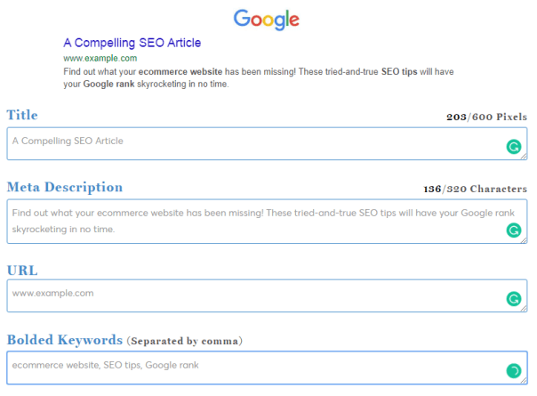Click the Grammarly icon in Title field
The width and height of the screenshot is (537, 396).
(x=513, y=147)
